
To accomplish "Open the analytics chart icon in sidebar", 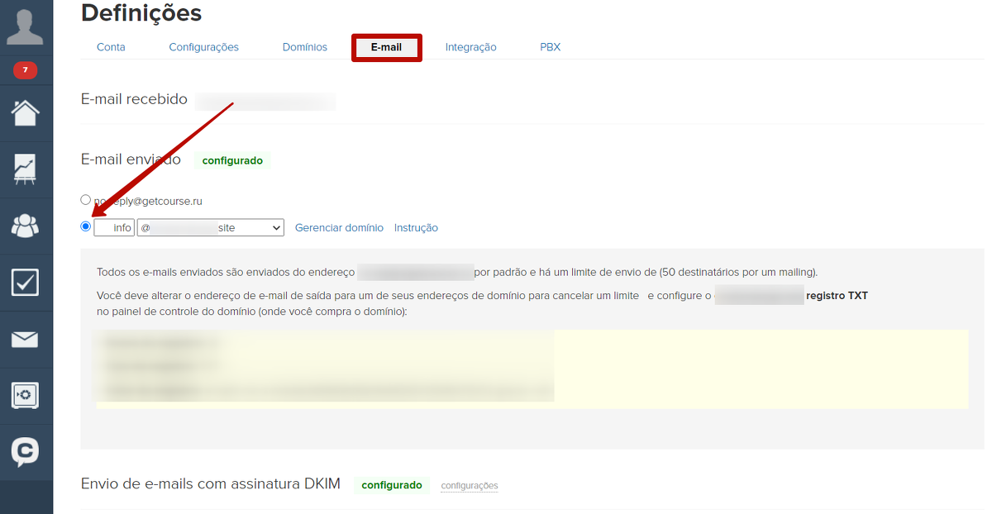I will [26, 169].
